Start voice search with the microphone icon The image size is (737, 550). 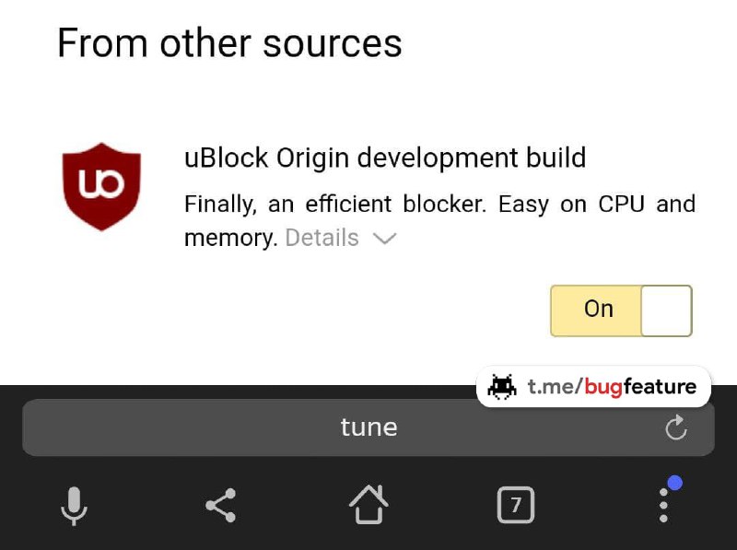(x=74, y=505)
